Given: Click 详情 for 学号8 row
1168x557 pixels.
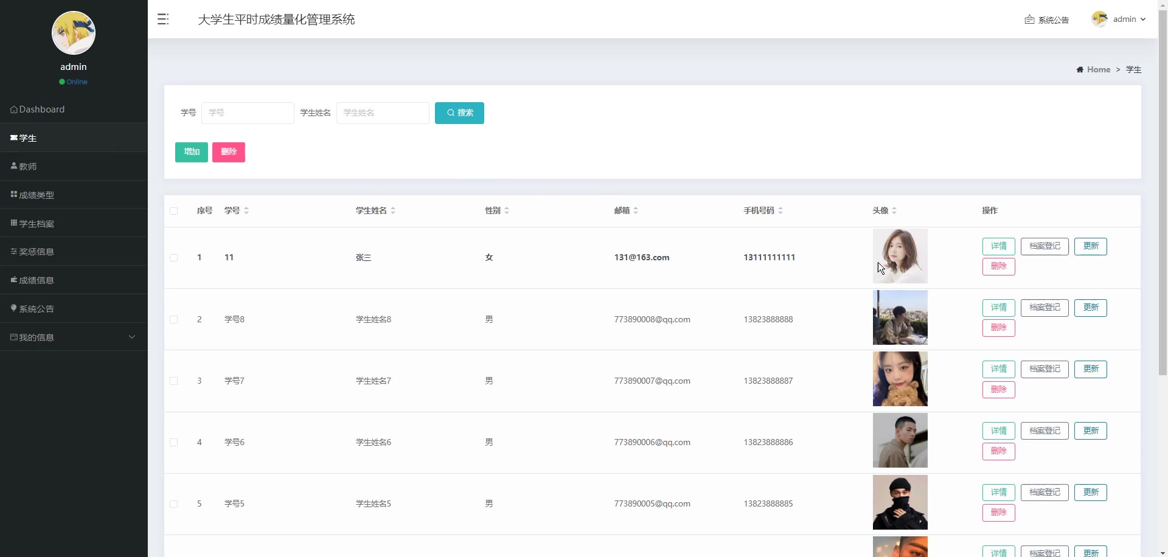Looking at the screenshot, I should 999,308.
